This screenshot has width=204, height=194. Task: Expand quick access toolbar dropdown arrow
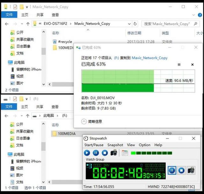27,7
